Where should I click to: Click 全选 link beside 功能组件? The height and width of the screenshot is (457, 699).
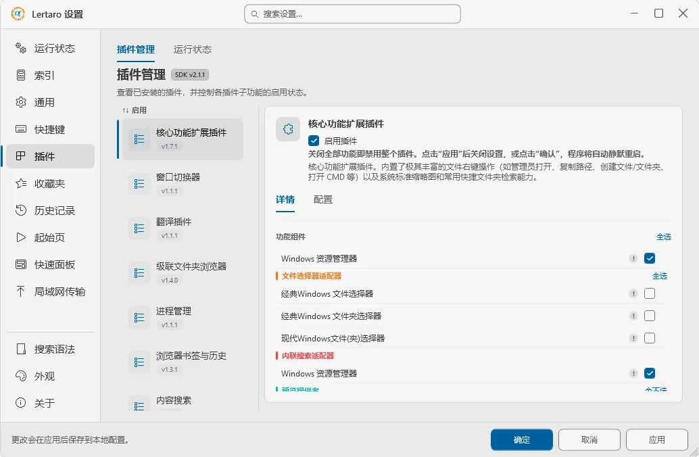click(664, 237)
